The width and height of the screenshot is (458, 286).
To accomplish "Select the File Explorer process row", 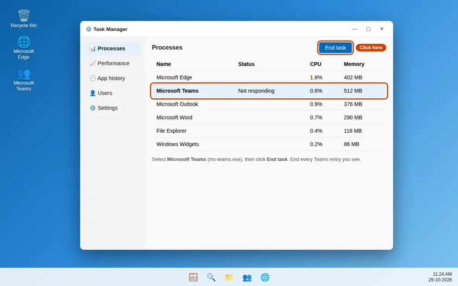I will coord(269,131).
